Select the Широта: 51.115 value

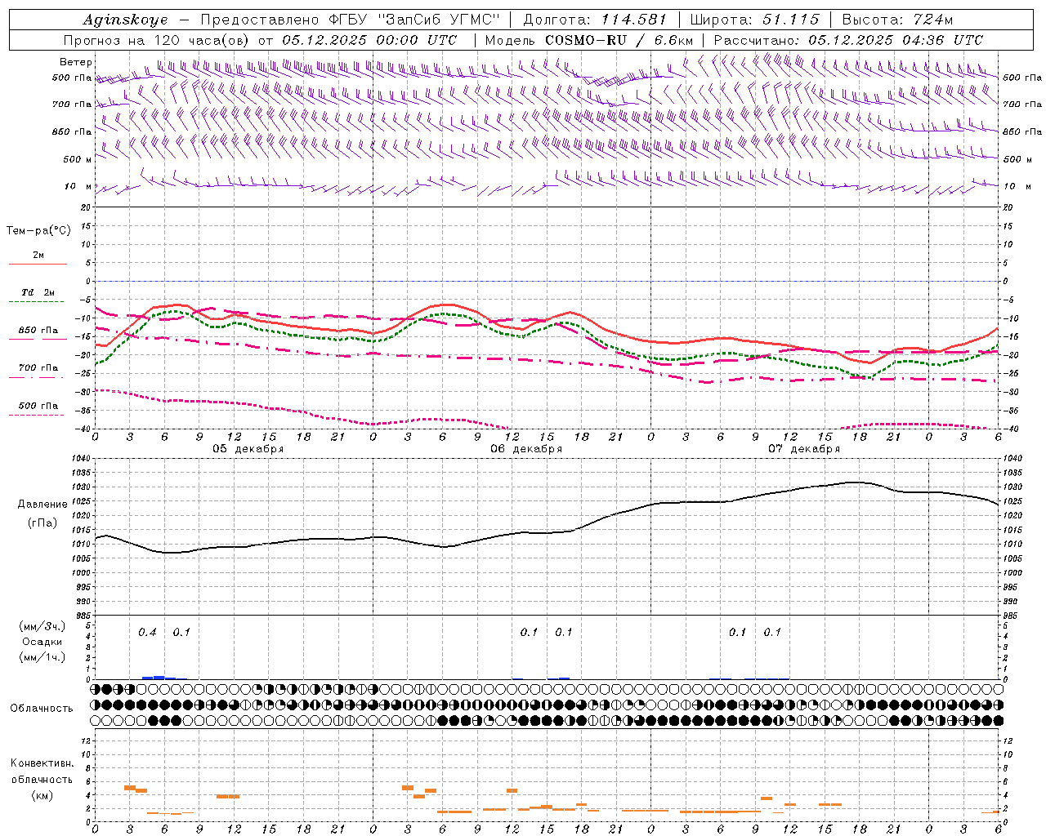pyautogui.click(x=754, y=20)
